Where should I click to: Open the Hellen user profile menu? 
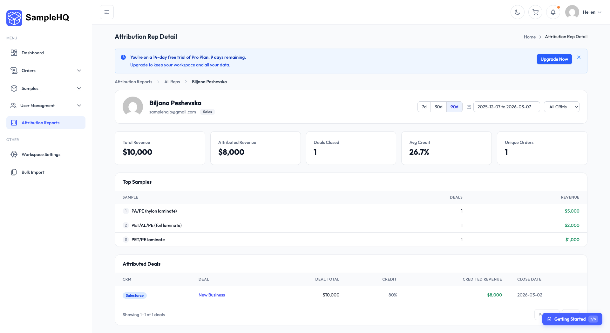tap(584, 12)
